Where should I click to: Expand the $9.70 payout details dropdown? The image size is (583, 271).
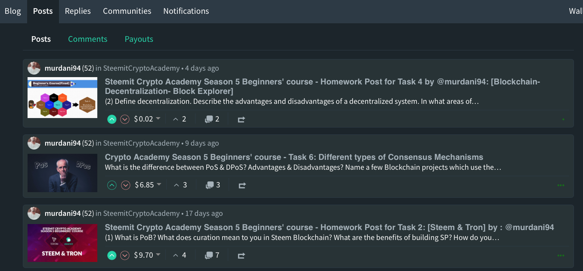point(158,255)
